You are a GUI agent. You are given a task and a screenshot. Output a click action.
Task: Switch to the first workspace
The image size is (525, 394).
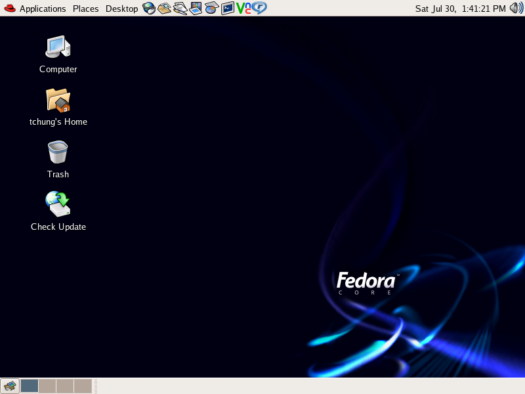pos(30,386)
